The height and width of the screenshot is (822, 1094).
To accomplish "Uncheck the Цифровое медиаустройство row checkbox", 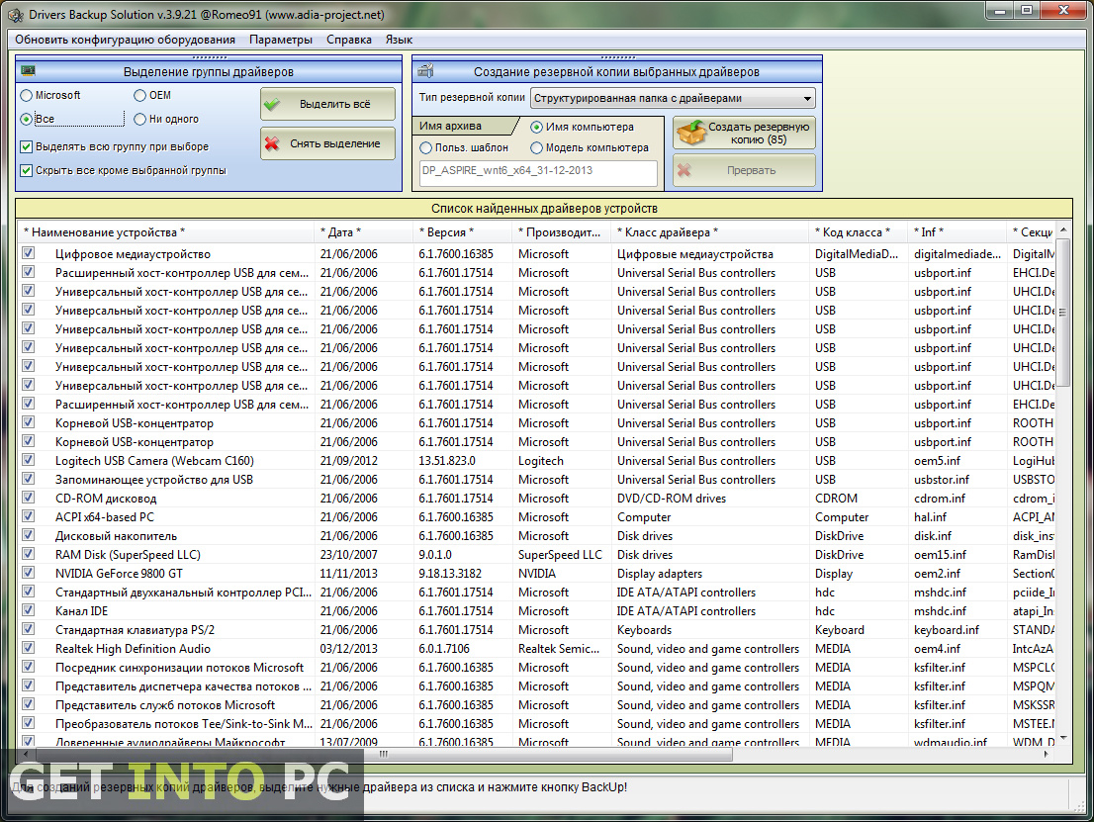I will [28, 253].
